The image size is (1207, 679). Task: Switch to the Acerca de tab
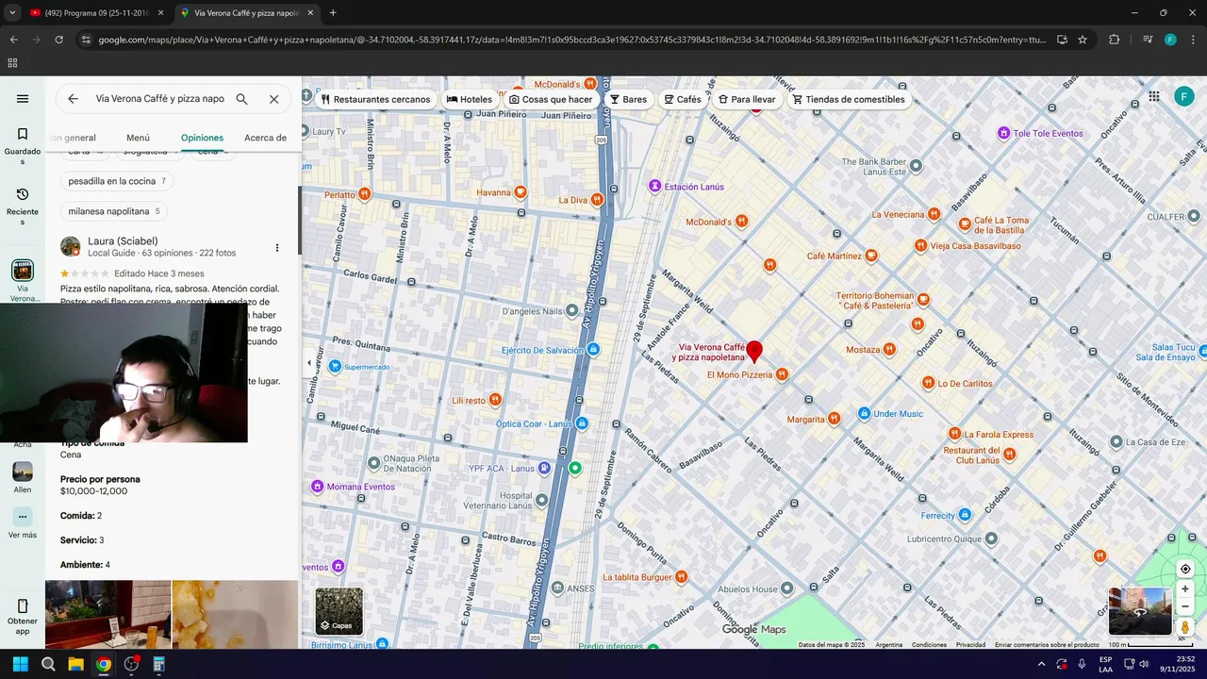(x=265, y=138)
